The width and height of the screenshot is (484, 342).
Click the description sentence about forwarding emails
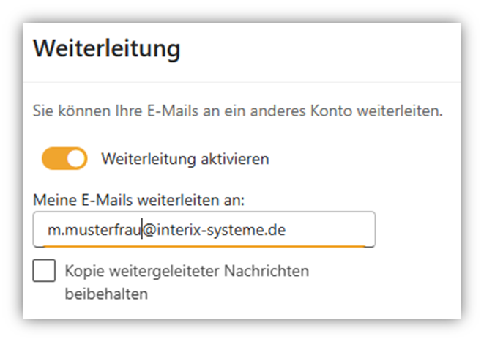[x=238, y=111]
